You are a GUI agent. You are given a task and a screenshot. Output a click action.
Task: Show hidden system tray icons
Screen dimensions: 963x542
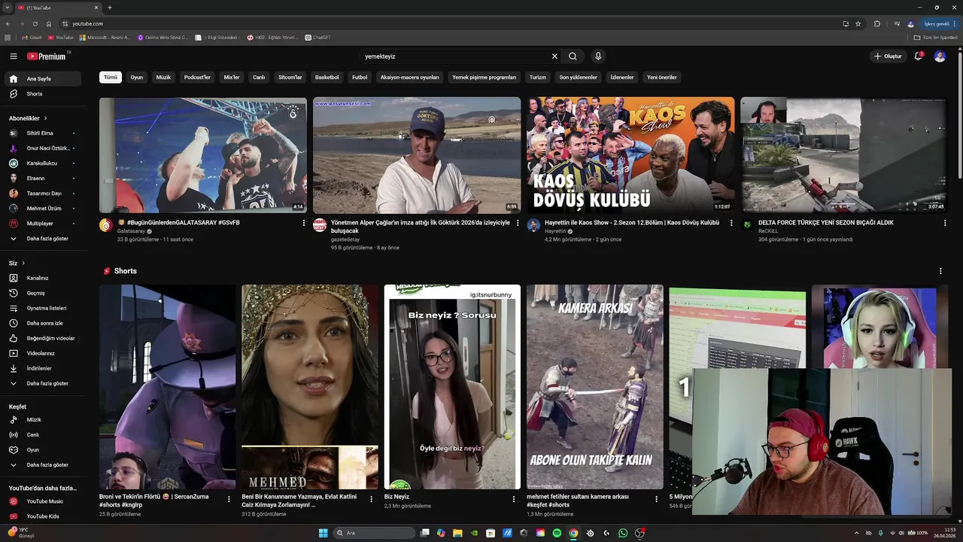(x=856, y=533)
